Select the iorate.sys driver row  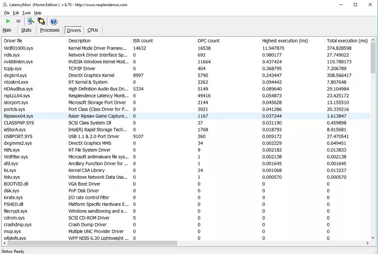coord(186,197)
